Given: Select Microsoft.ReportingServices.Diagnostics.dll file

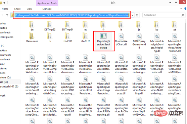Looking at the screenshot, I should 157,64.
